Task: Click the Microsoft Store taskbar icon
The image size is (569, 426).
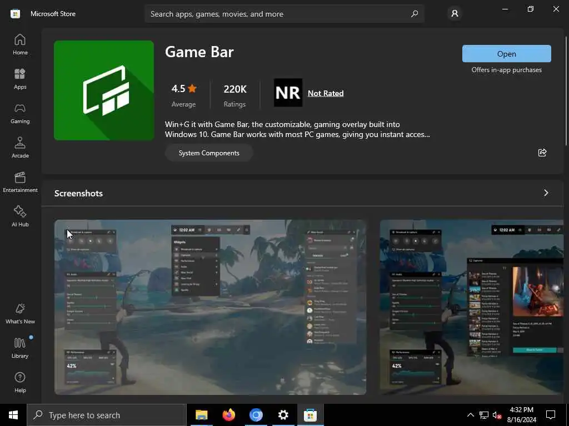Action: (x=310, y=415)
